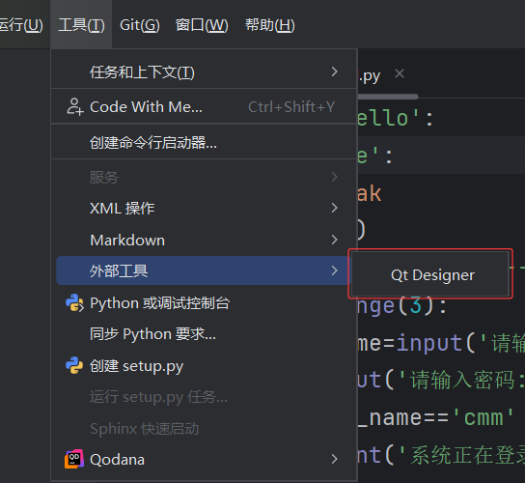Expand the 服务 submenu arrow
Viewport: 525px width, 483px height.
pyautogui.click(x=334, y=177)
